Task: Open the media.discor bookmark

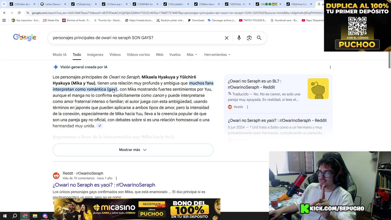Action: click(x=139, y=20)
